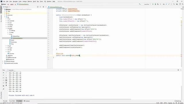Click the Locate file target icon in Project panel
Screen dimensions: 184x104
[x=38, y=7]
